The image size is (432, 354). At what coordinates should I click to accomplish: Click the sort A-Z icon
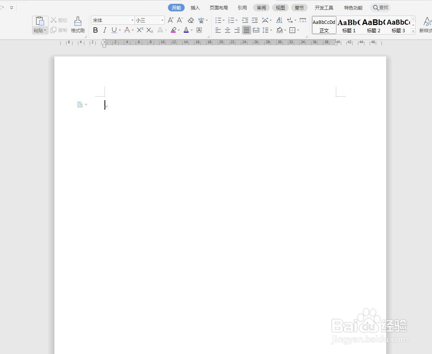279,20
